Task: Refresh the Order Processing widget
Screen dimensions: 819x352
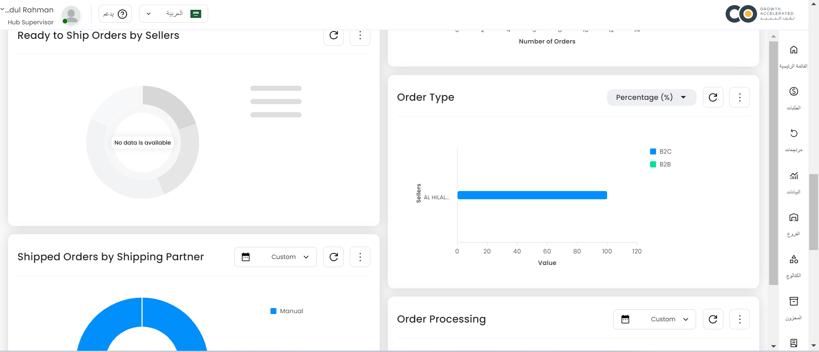Action: tap(713, 319)
